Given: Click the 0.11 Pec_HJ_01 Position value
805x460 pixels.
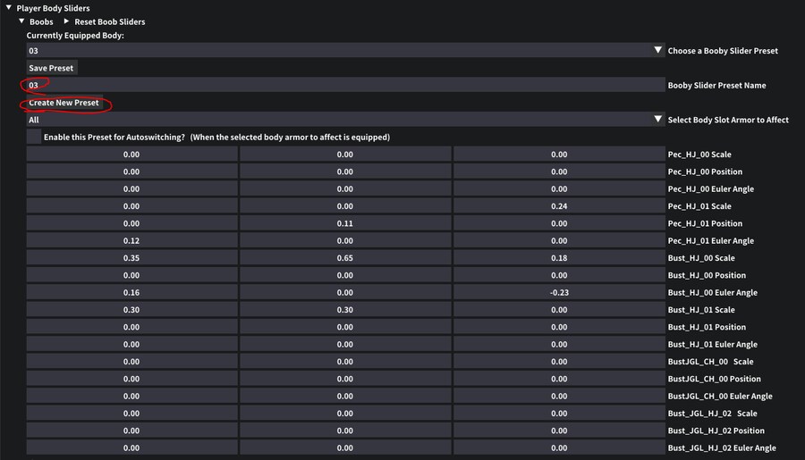Looking at the screenshot, I should pyautogui.click(x=344, y=223).
